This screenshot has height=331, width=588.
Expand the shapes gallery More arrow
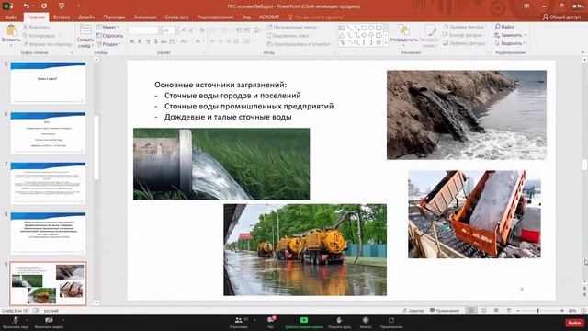[x=386, y=43]
